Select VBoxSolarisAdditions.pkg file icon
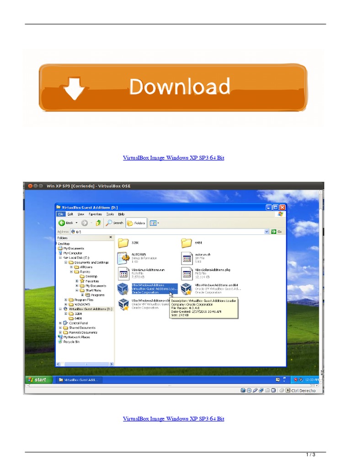The height and width of the screenshot is (468, 351). [187, 273]
